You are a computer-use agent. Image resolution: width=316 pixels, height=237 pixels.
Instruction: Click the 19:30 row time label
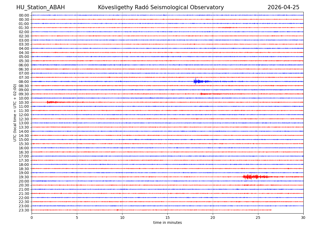(24, 177)
